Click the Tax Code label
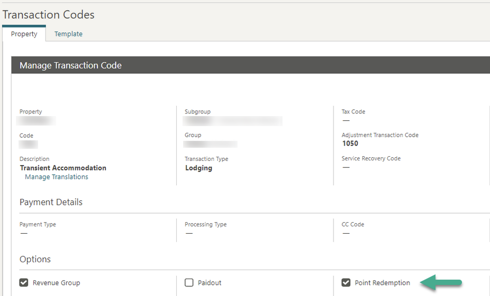The image size is (490, 296). click(353, 111)
